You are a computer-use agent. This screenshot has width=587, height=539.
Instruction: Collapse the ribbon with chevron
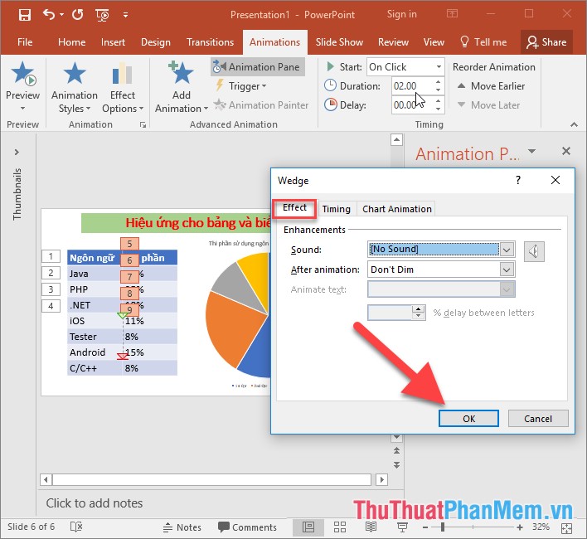(574, 124)
